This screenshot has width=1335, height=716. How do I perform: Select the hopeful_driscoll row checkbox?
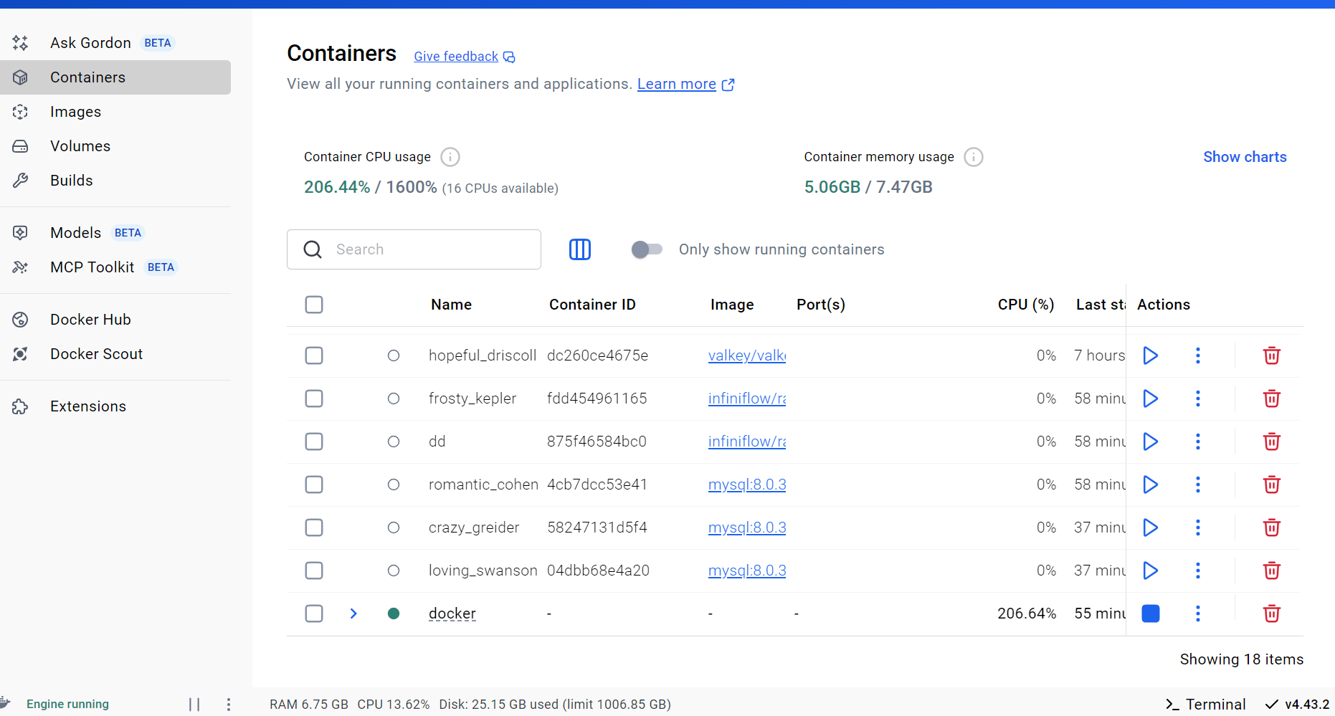tap(314, 355)
